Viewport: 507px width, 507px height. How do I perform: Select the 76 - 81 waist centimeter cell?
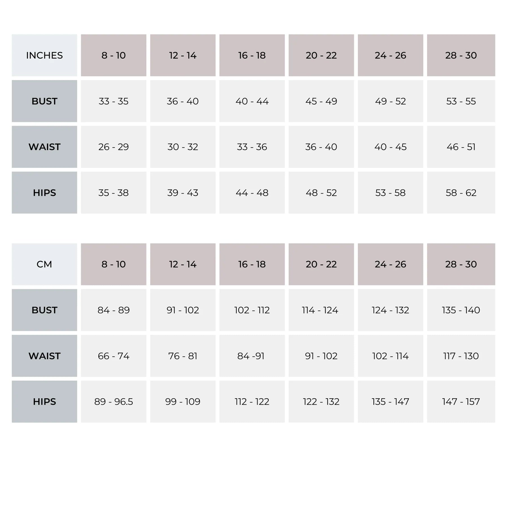pyautogui.click(x=183, y=356)
